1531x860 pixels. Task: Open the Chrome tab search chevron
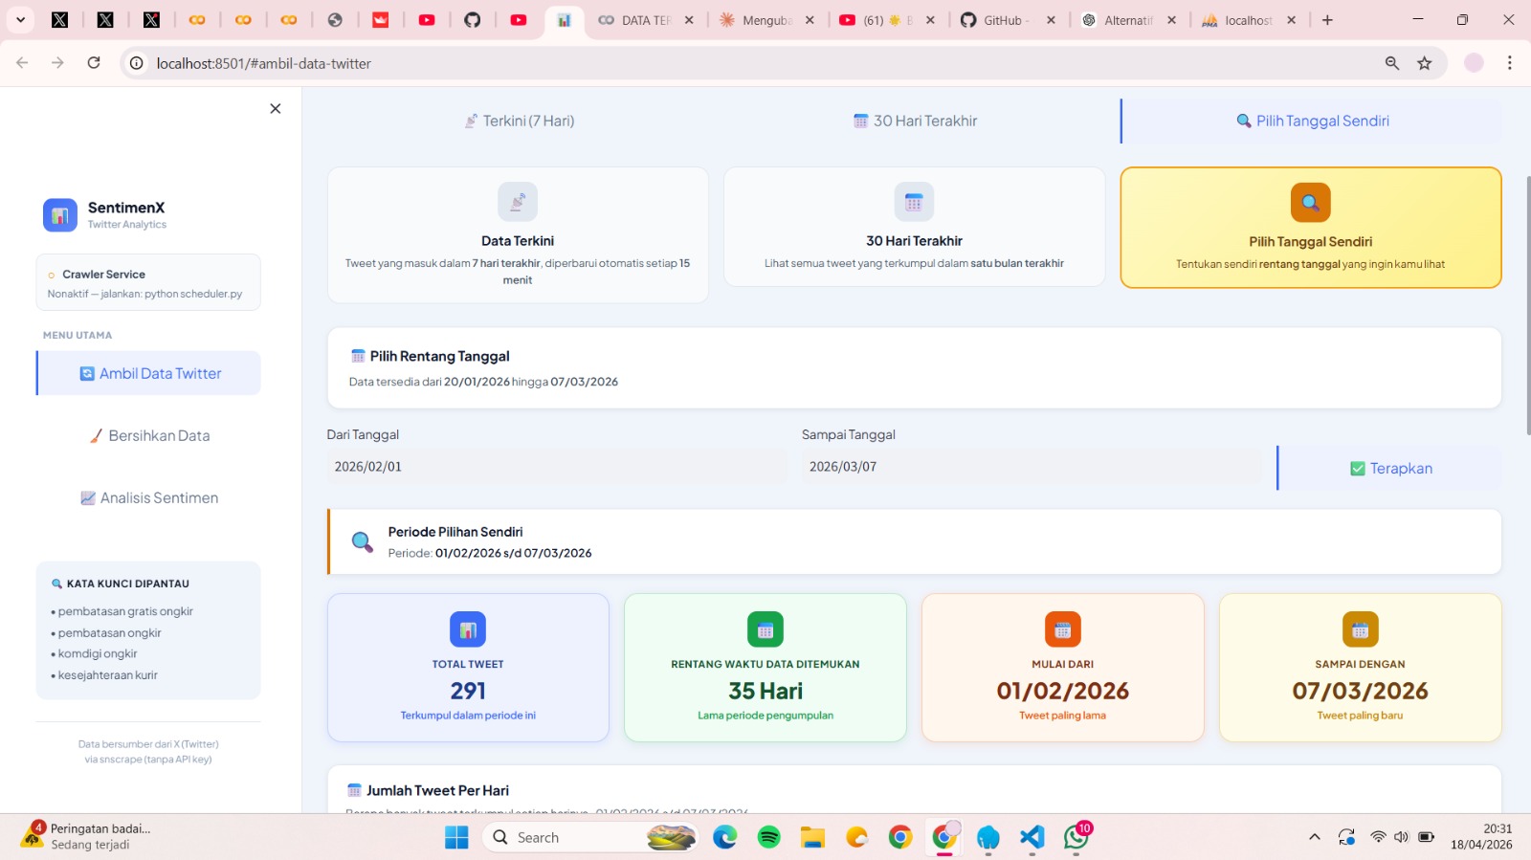point(20,19)
